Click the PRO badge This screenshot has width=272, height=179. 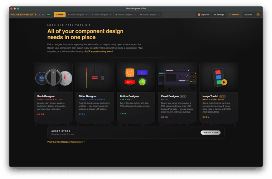[49, 15]
